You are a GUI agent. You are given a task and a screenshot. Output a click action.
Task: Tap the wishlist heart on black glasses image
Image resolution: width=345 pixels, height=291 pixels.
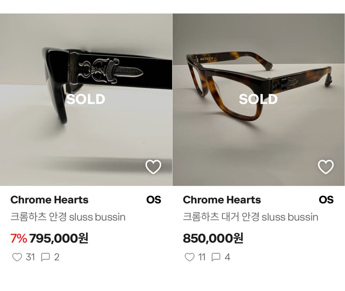click(153, 167)
